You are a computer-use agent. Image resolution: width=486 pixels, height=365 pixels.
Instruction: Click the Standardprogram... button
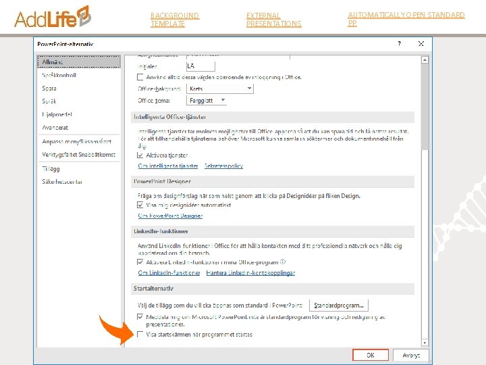pos(339,306)
